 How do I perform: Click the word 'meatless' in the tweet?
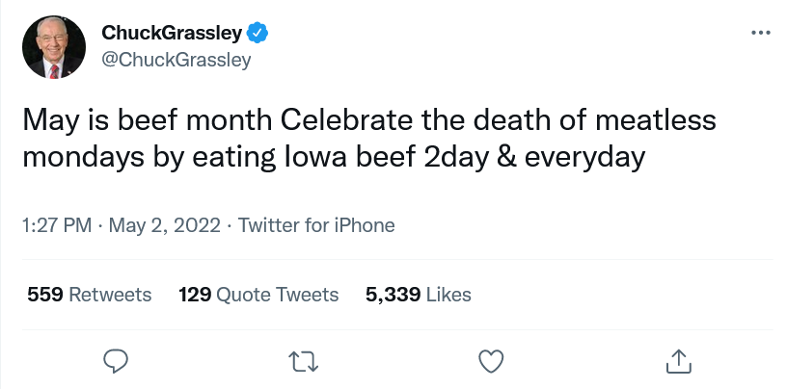[x=656, y=120]
